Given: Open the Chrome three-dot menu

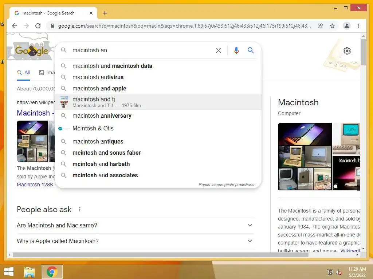Looking at the screenshot, I should pos(358,26).
